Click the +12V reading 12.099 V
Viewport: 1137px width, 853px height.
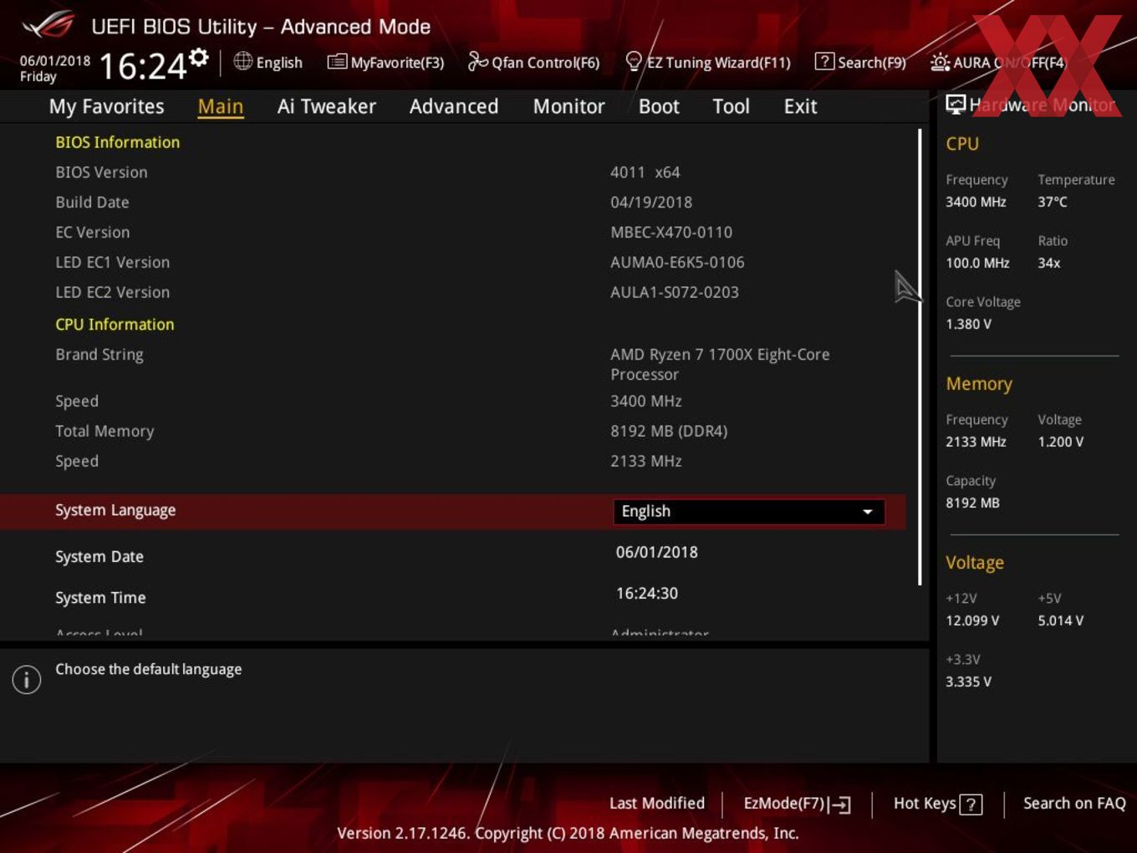tap(972, 621)
